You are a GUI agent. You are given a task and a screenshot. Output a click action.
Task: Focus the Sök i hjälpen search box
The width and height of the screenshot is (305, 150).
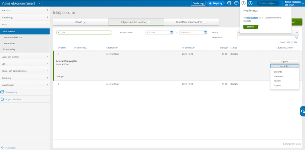[268, 3]
